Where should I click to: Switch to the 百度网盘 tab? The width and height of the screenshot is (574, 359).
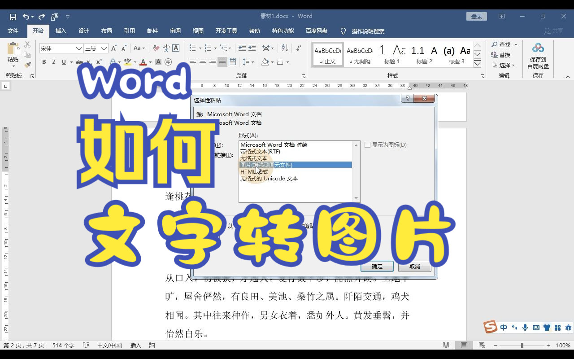(x=317, y=31)
